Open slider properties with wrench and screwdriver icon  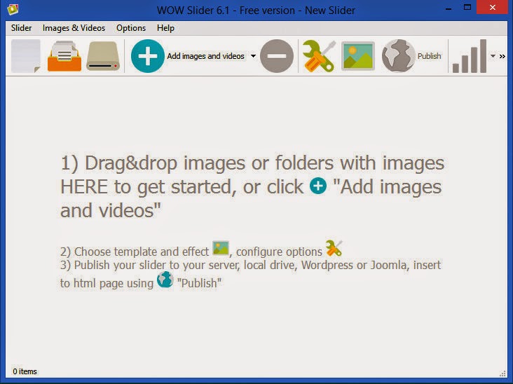coord(319,56)
